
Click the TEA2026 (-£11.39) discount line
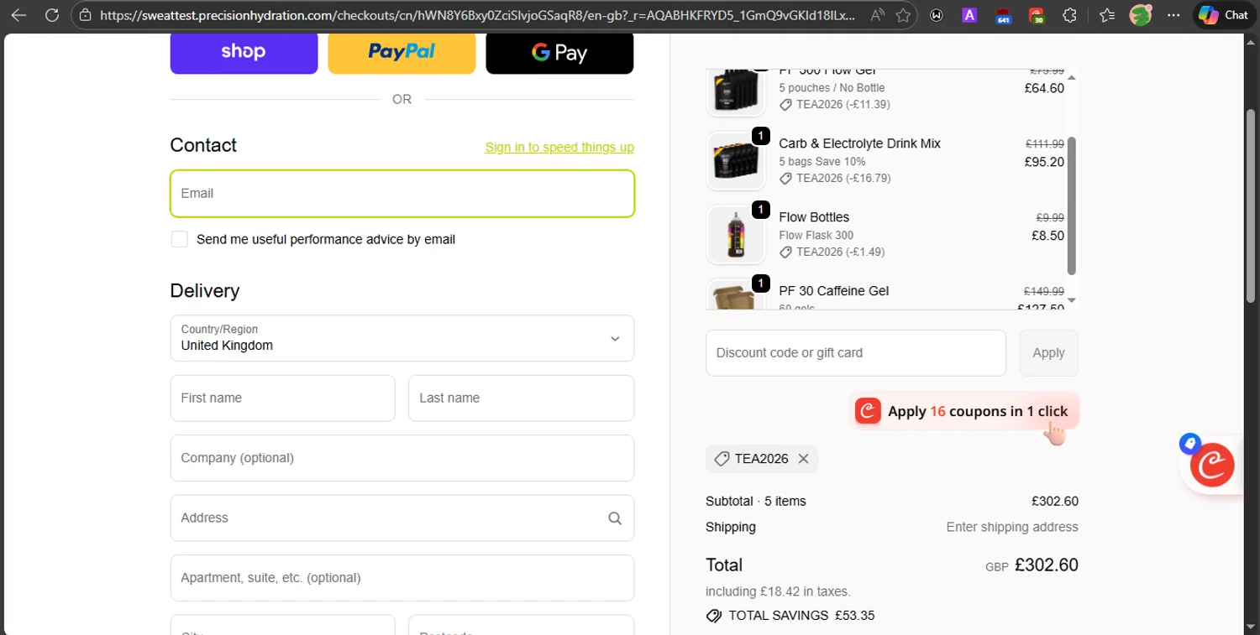pos(835,105)
